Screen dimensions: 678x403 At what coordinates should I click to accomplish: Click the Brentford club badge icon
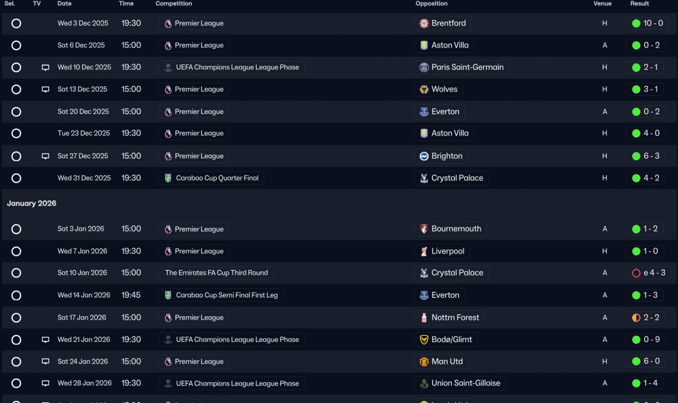pos(424,23)
